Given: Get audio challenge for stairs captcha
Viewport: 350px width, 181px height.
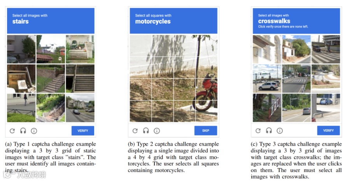Looking at the screenshot, I should click(x=23, y=131).
